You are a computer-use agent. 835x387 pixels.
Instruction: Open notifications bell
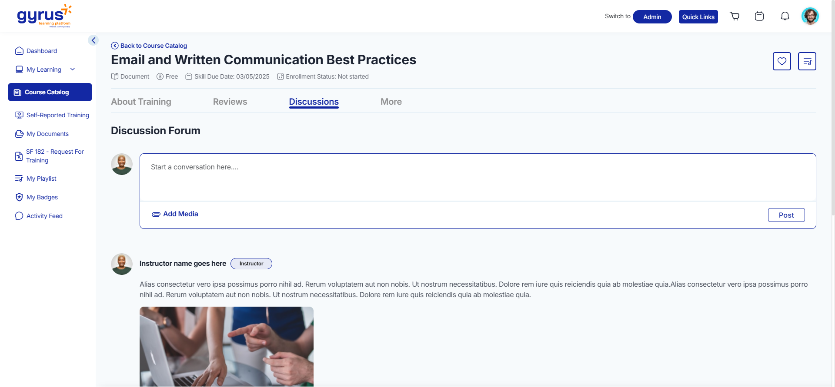(785, 17)
